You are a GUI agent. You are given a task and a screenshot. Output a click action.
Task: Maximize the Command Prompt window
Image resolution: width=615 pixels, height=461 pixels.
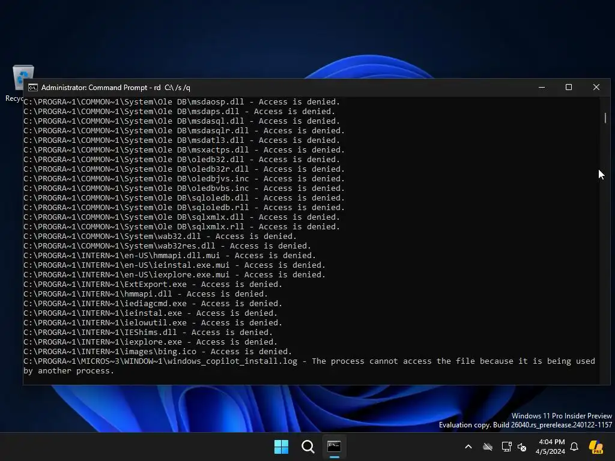[x=569, y=87]
